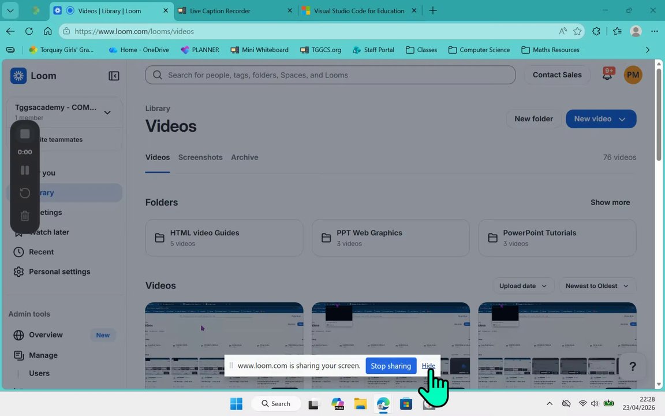Open the HTML video Guides folder
The image size is (665, 416).
(x=224, y=237)
